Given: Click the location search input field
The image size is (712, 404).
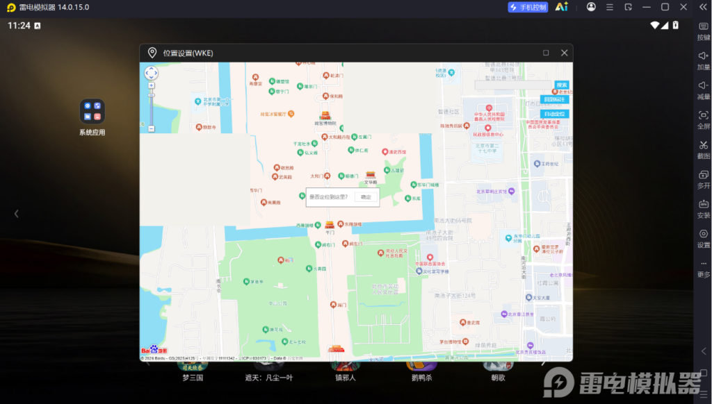Looking at the screenshot, I should (x=514, y=85).
